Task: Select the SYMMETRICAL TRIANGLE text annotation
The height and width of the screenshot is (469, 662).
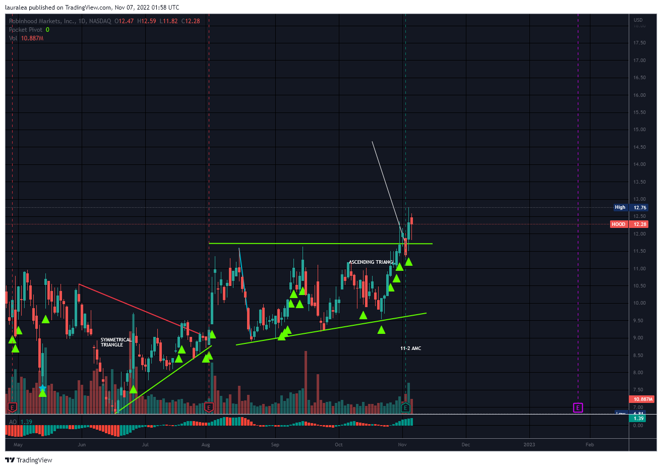Action: click(x=115, y=342)
